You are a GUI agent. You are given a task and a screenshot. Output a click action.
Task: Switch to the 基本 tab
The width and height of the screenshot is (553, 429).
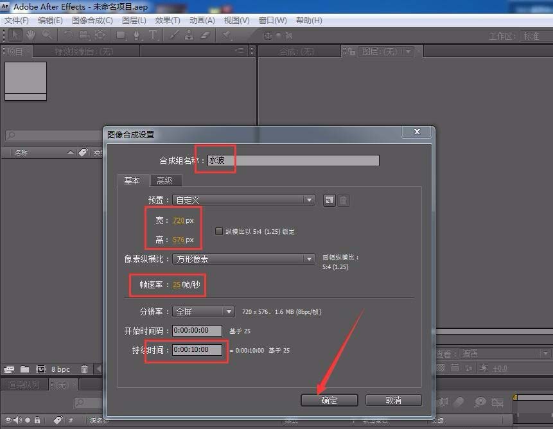tap(132, 180)
